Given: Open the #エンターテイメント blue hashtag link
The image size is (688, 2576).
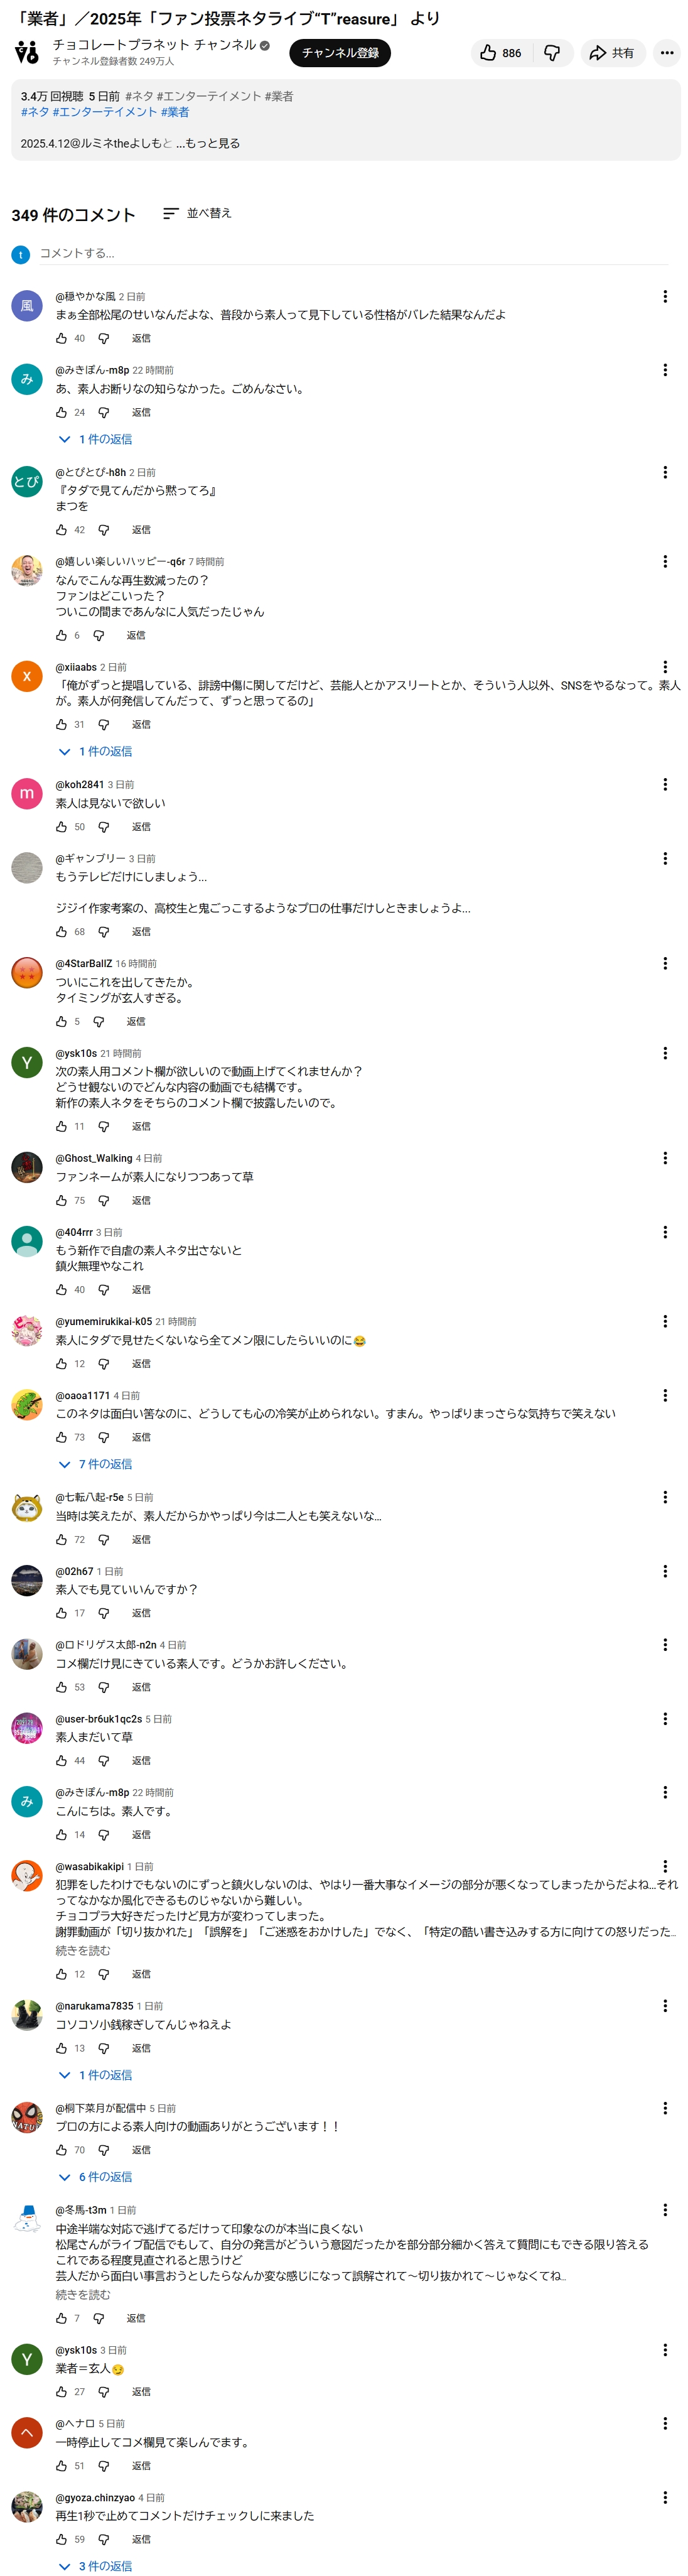Looking at the screenshot, I should coord(104,112).
